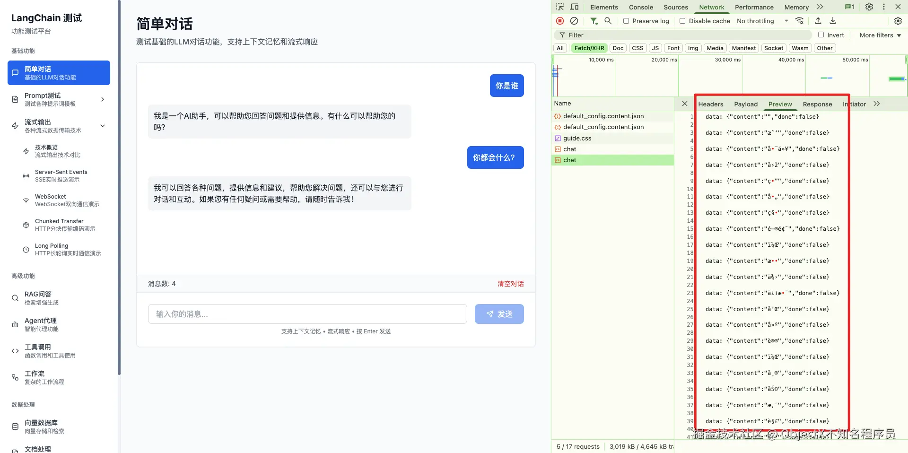The width and height of the screenshot is (908, 453).
Task: Toggle the JS filter chip
Action: (x=655, y=48)
